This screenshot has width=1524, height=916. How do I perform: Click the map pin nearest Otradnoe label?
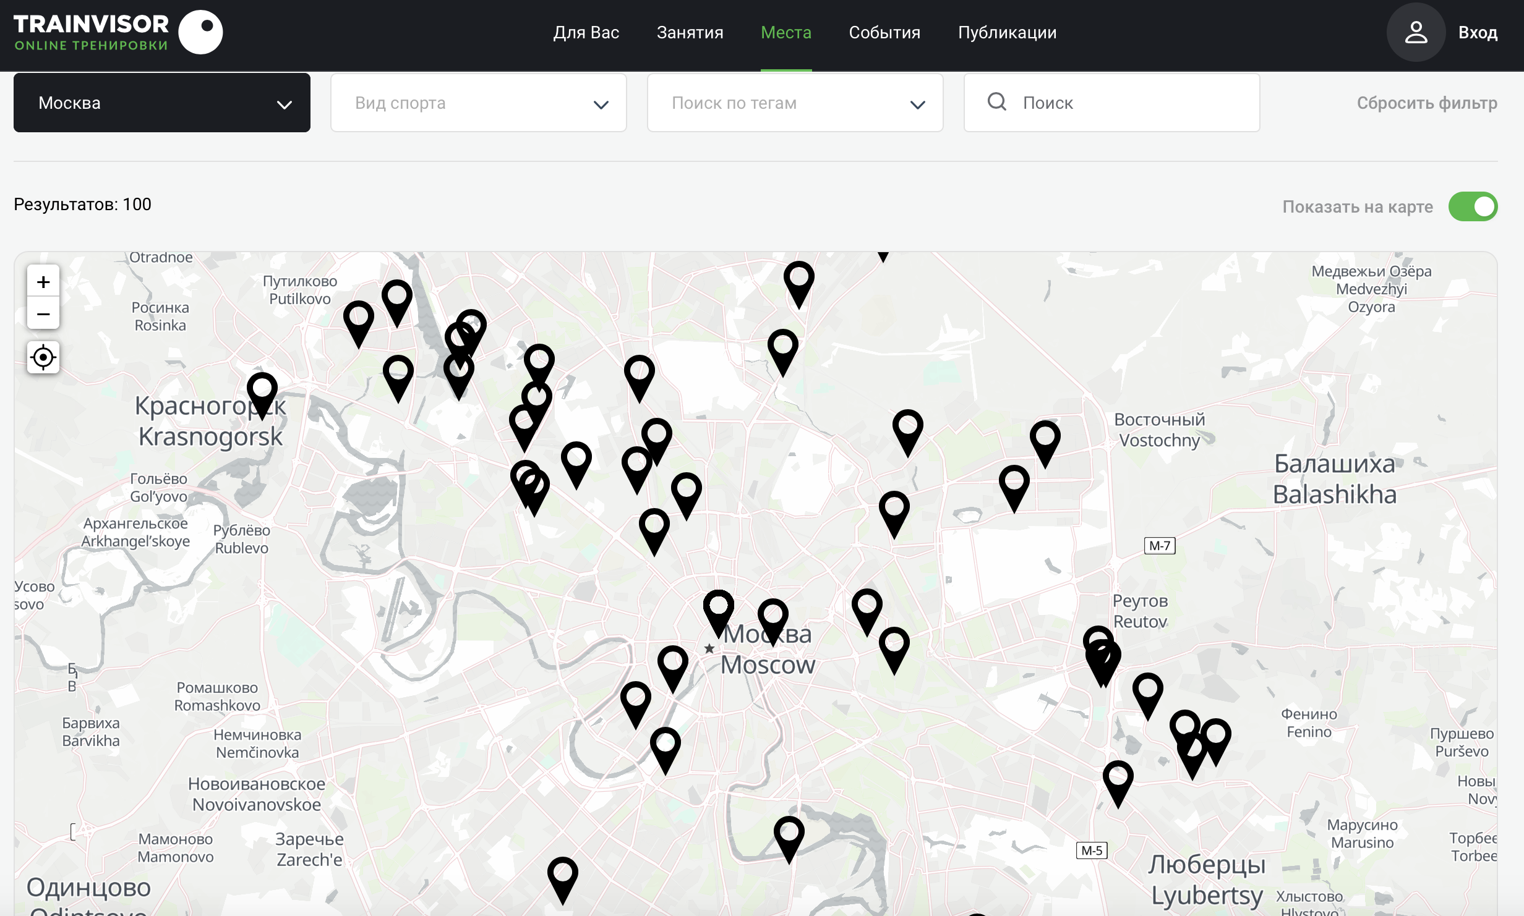[x=358, y=320]
